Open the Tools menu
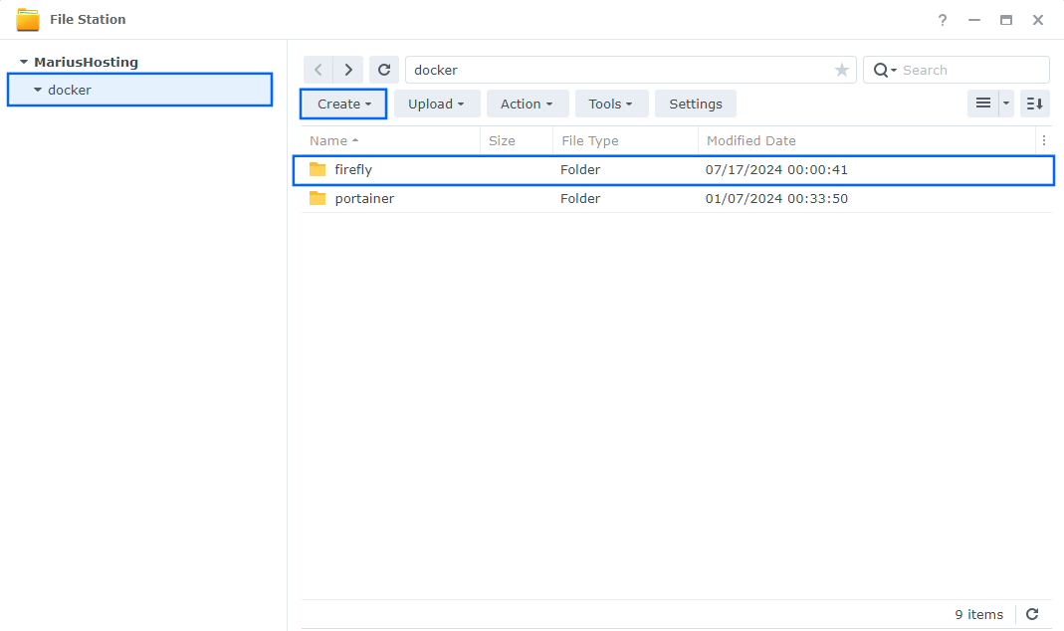1064x631 pixels. pos(610,104)
